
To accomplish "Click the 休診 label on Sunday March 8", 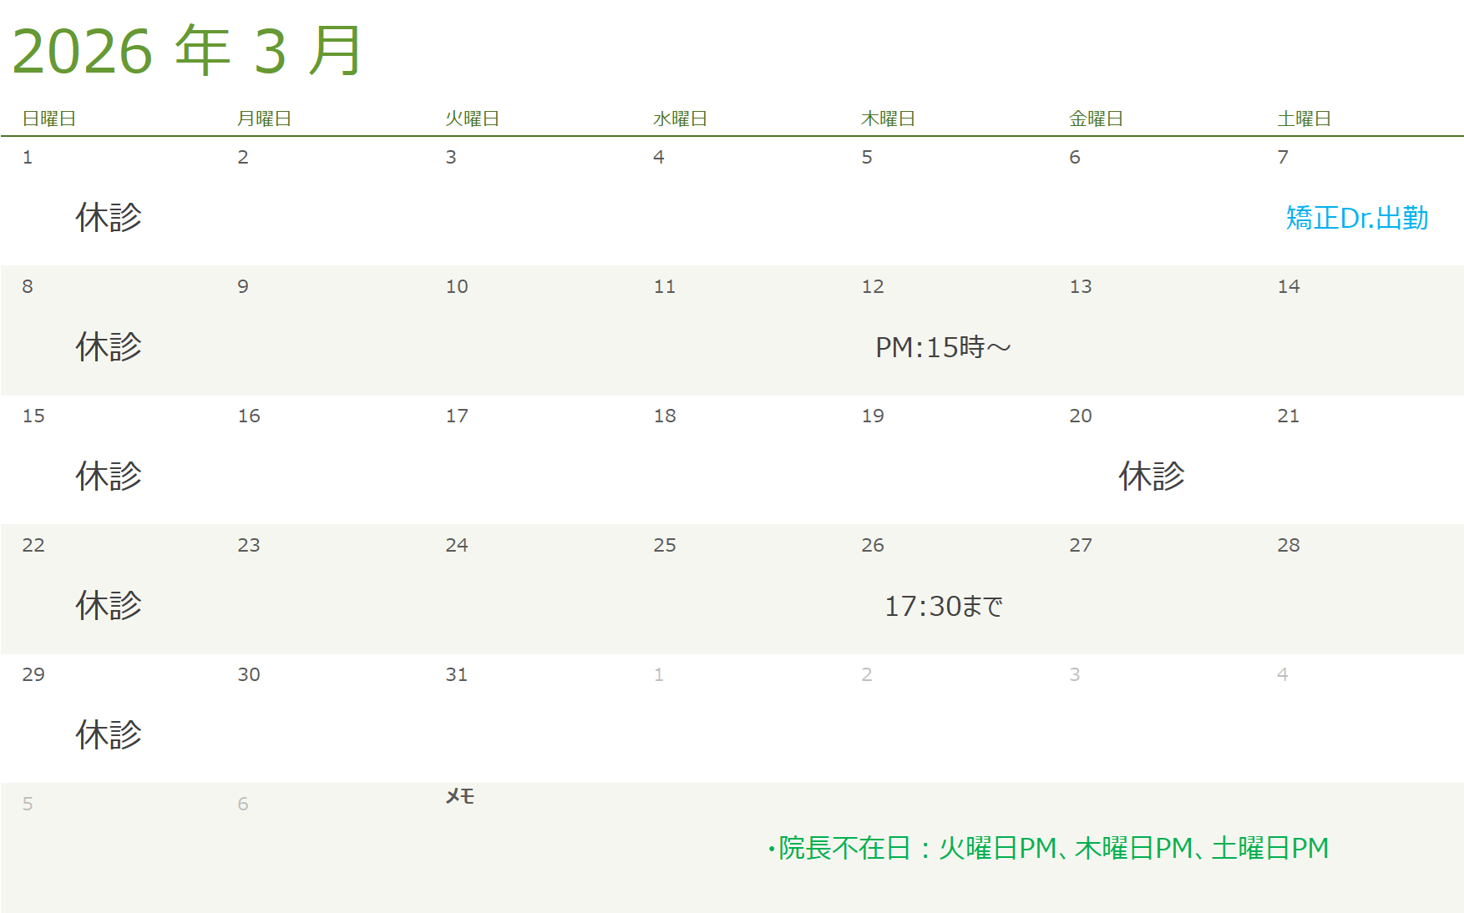I will pos(109,347).
